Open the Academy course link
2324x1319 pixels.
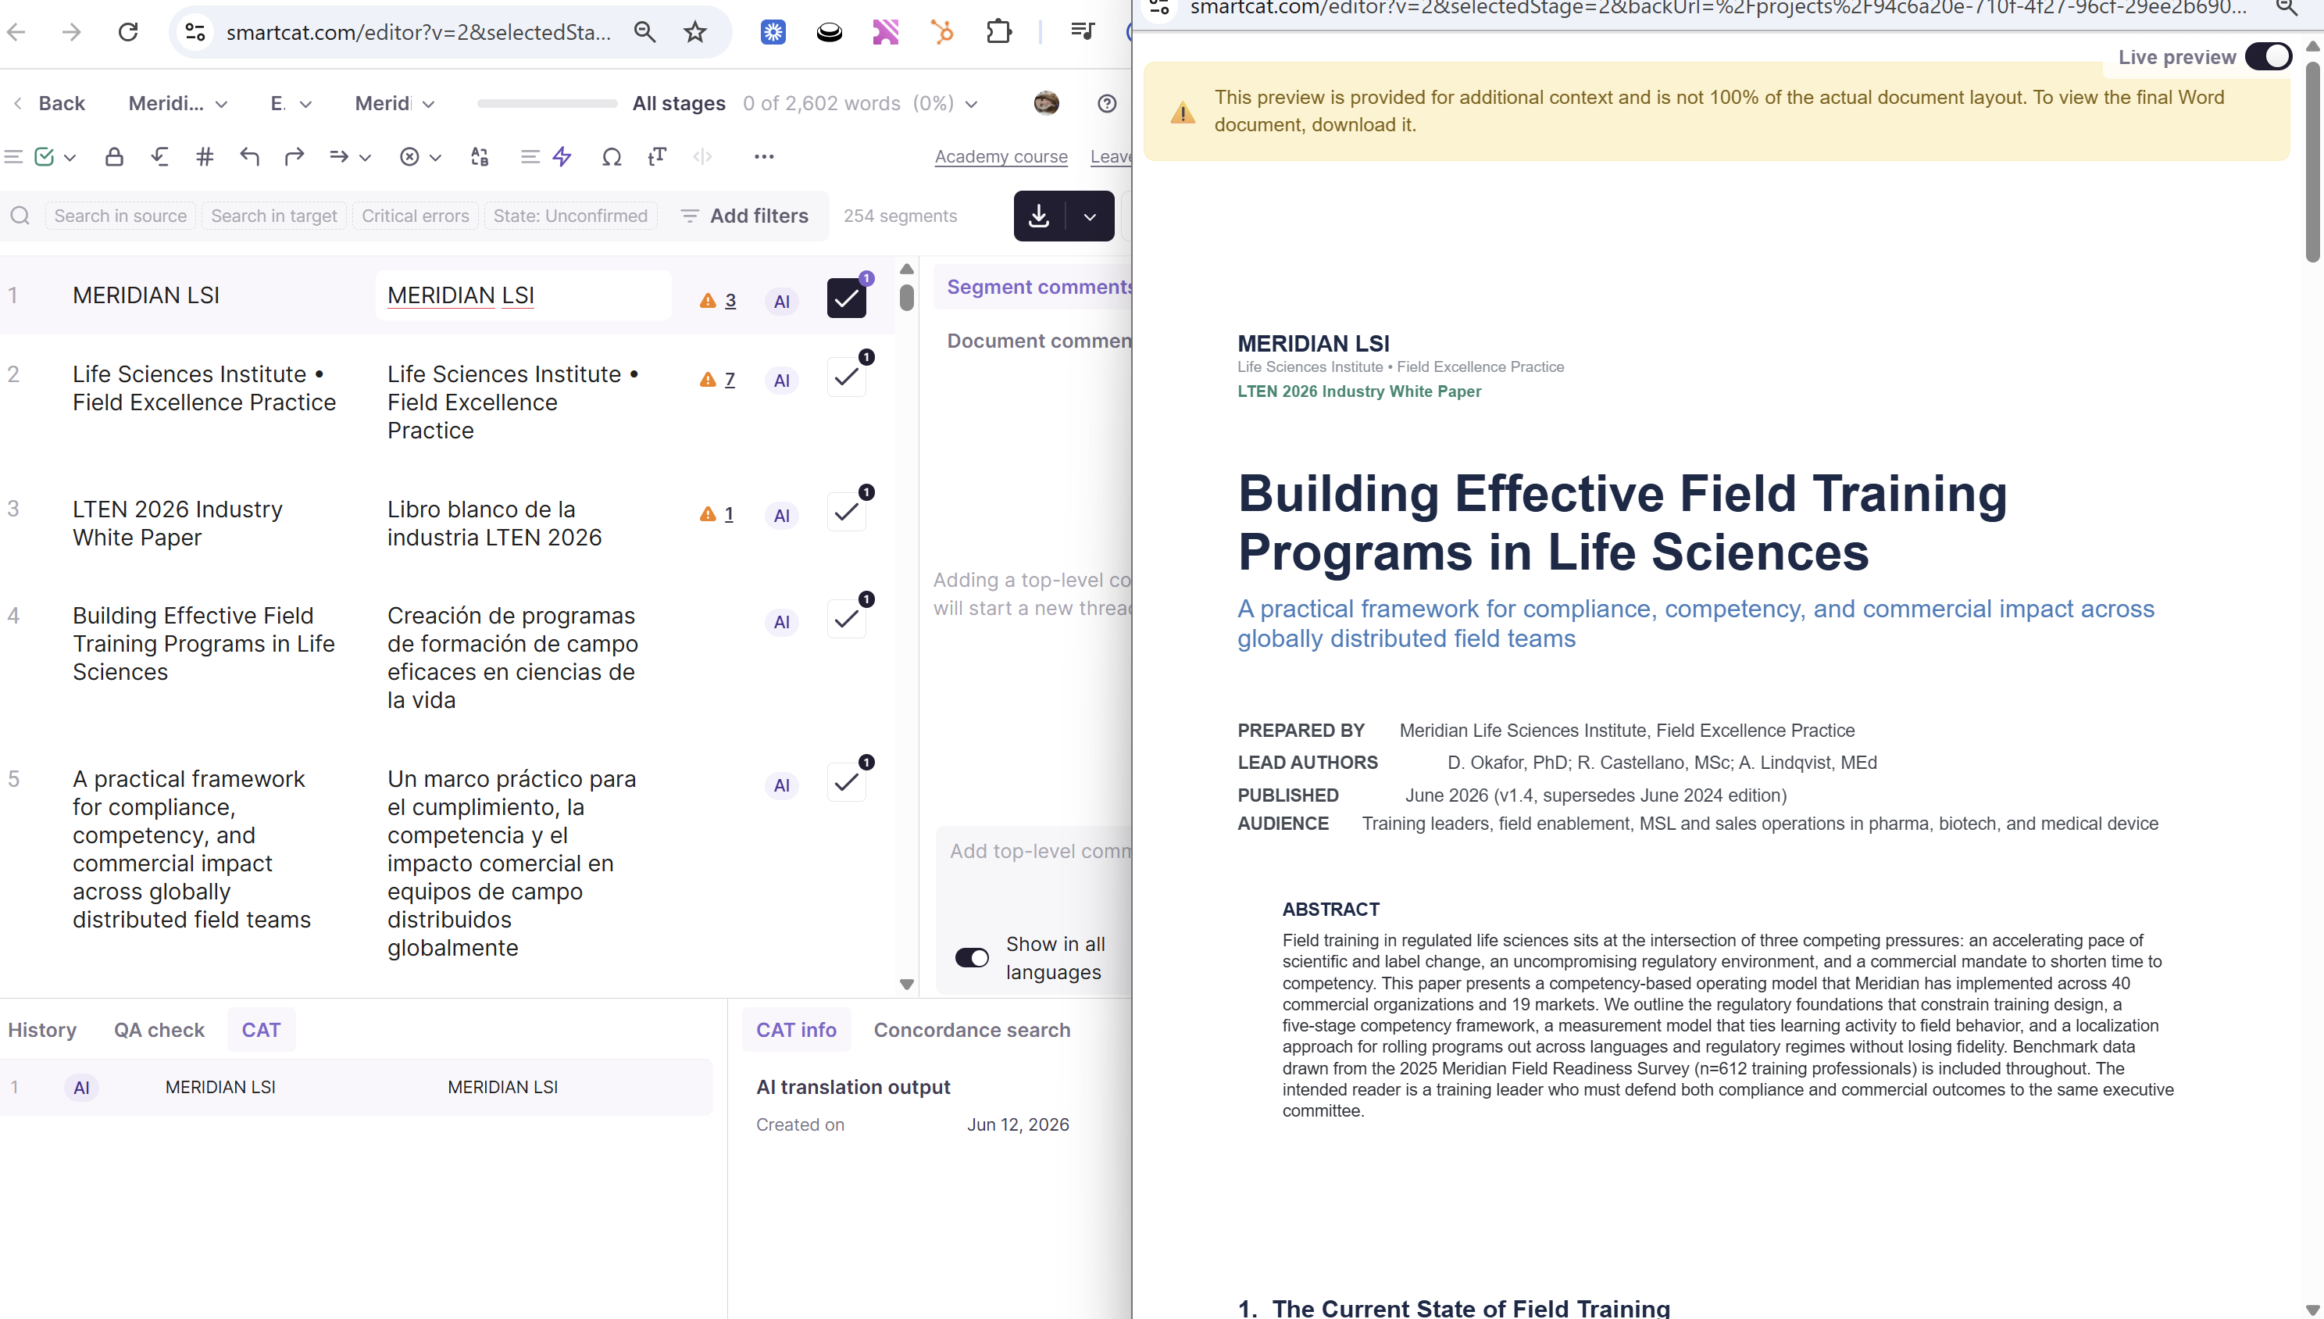pos(1001,157)
